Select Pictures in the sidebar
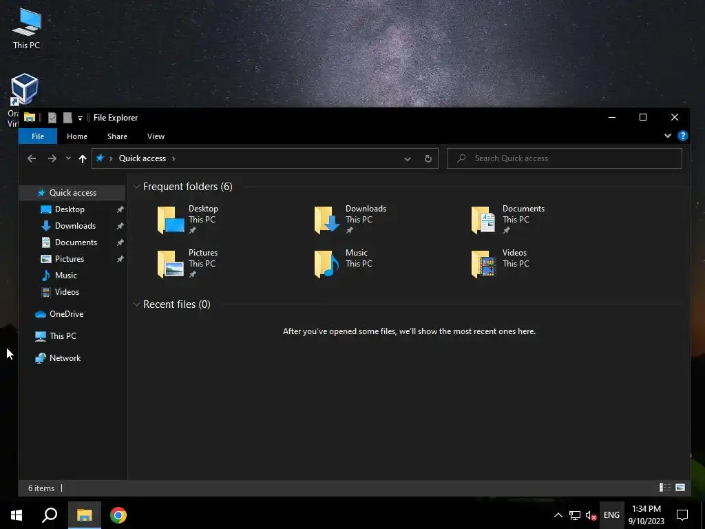Viewport: 705px width, 529px height. pyautogui.click(x=70, y=259)
